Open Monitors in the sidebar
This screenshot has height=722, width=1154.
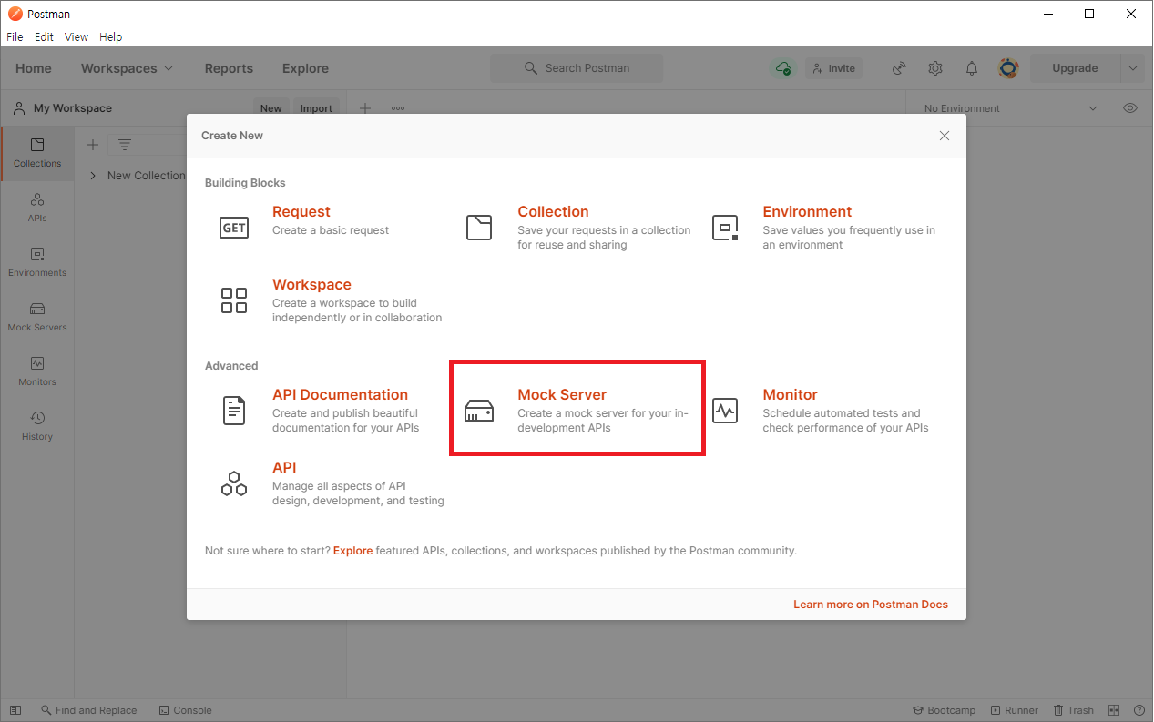click(37, 371)
